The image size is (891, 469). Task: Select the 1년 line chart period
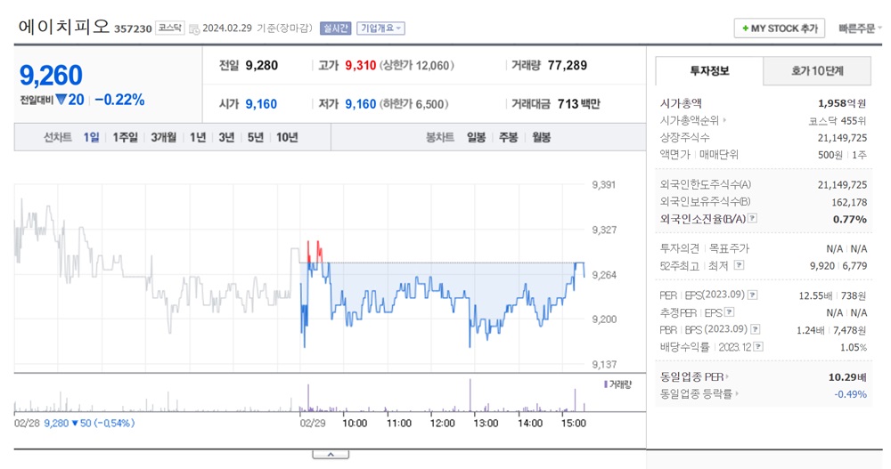click(x=198, y=137)
